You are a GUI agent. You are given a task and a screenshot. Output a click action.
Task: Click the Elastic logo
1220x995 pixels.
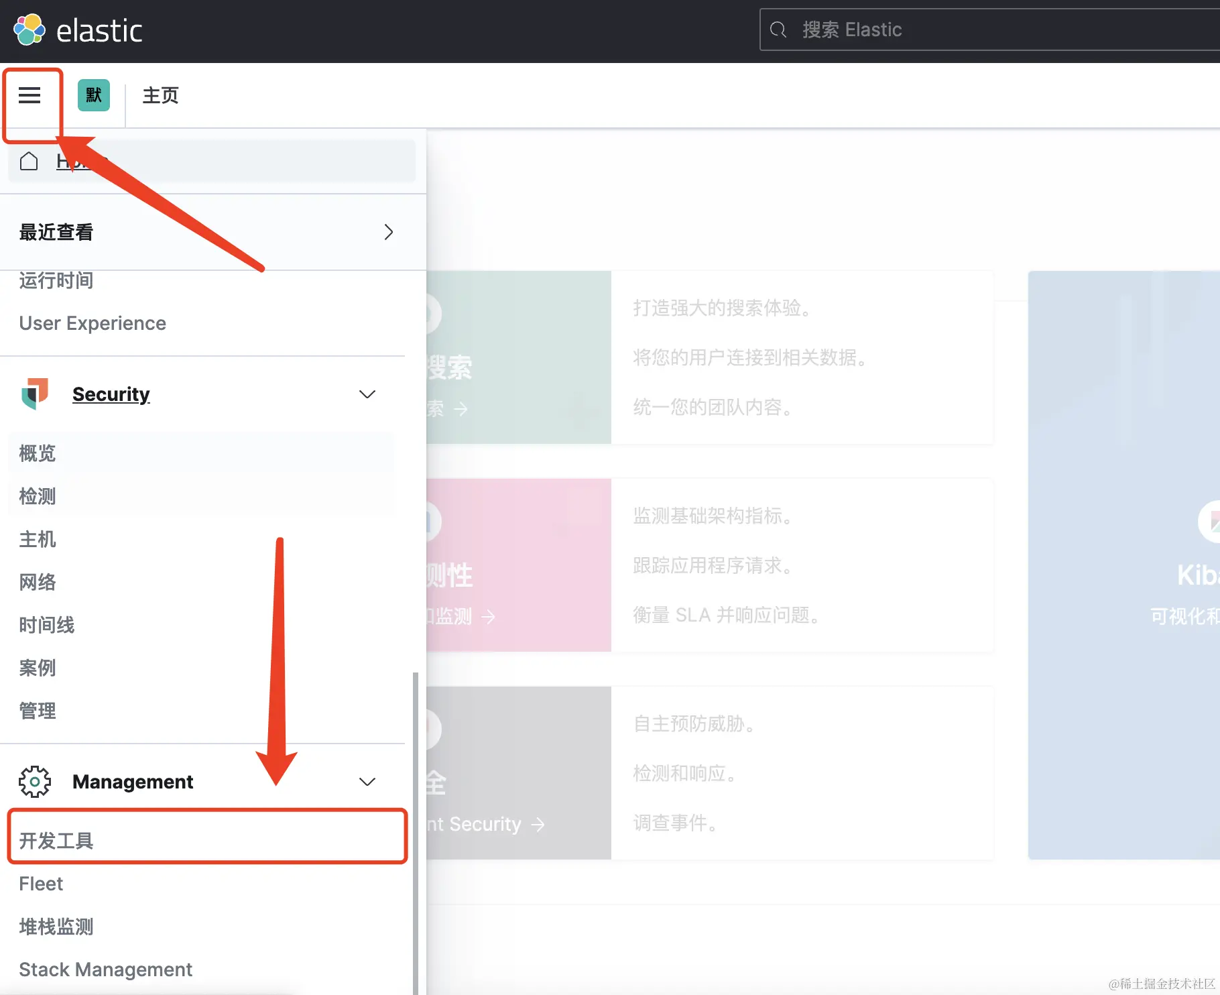click(x=78, y=30)
